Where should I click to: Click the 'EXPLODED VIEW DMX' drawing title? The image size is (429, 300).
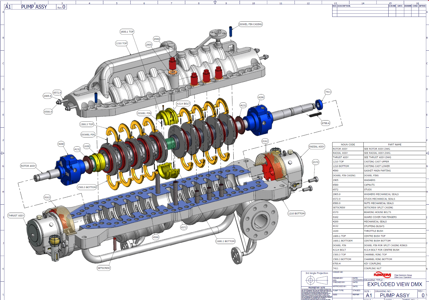click(395, 284)
